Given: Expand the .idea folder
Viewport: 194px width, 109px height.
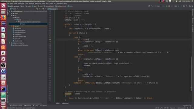Looking at the screenshot, I should point(12,13).
